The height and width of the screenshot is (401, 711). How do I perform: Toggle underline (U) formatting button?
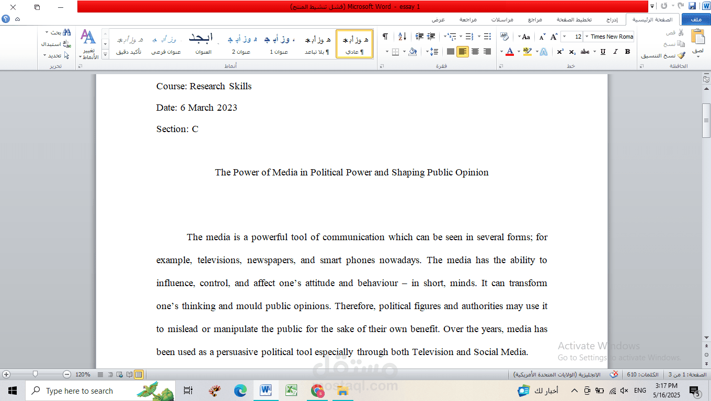(x=603, y=52)
